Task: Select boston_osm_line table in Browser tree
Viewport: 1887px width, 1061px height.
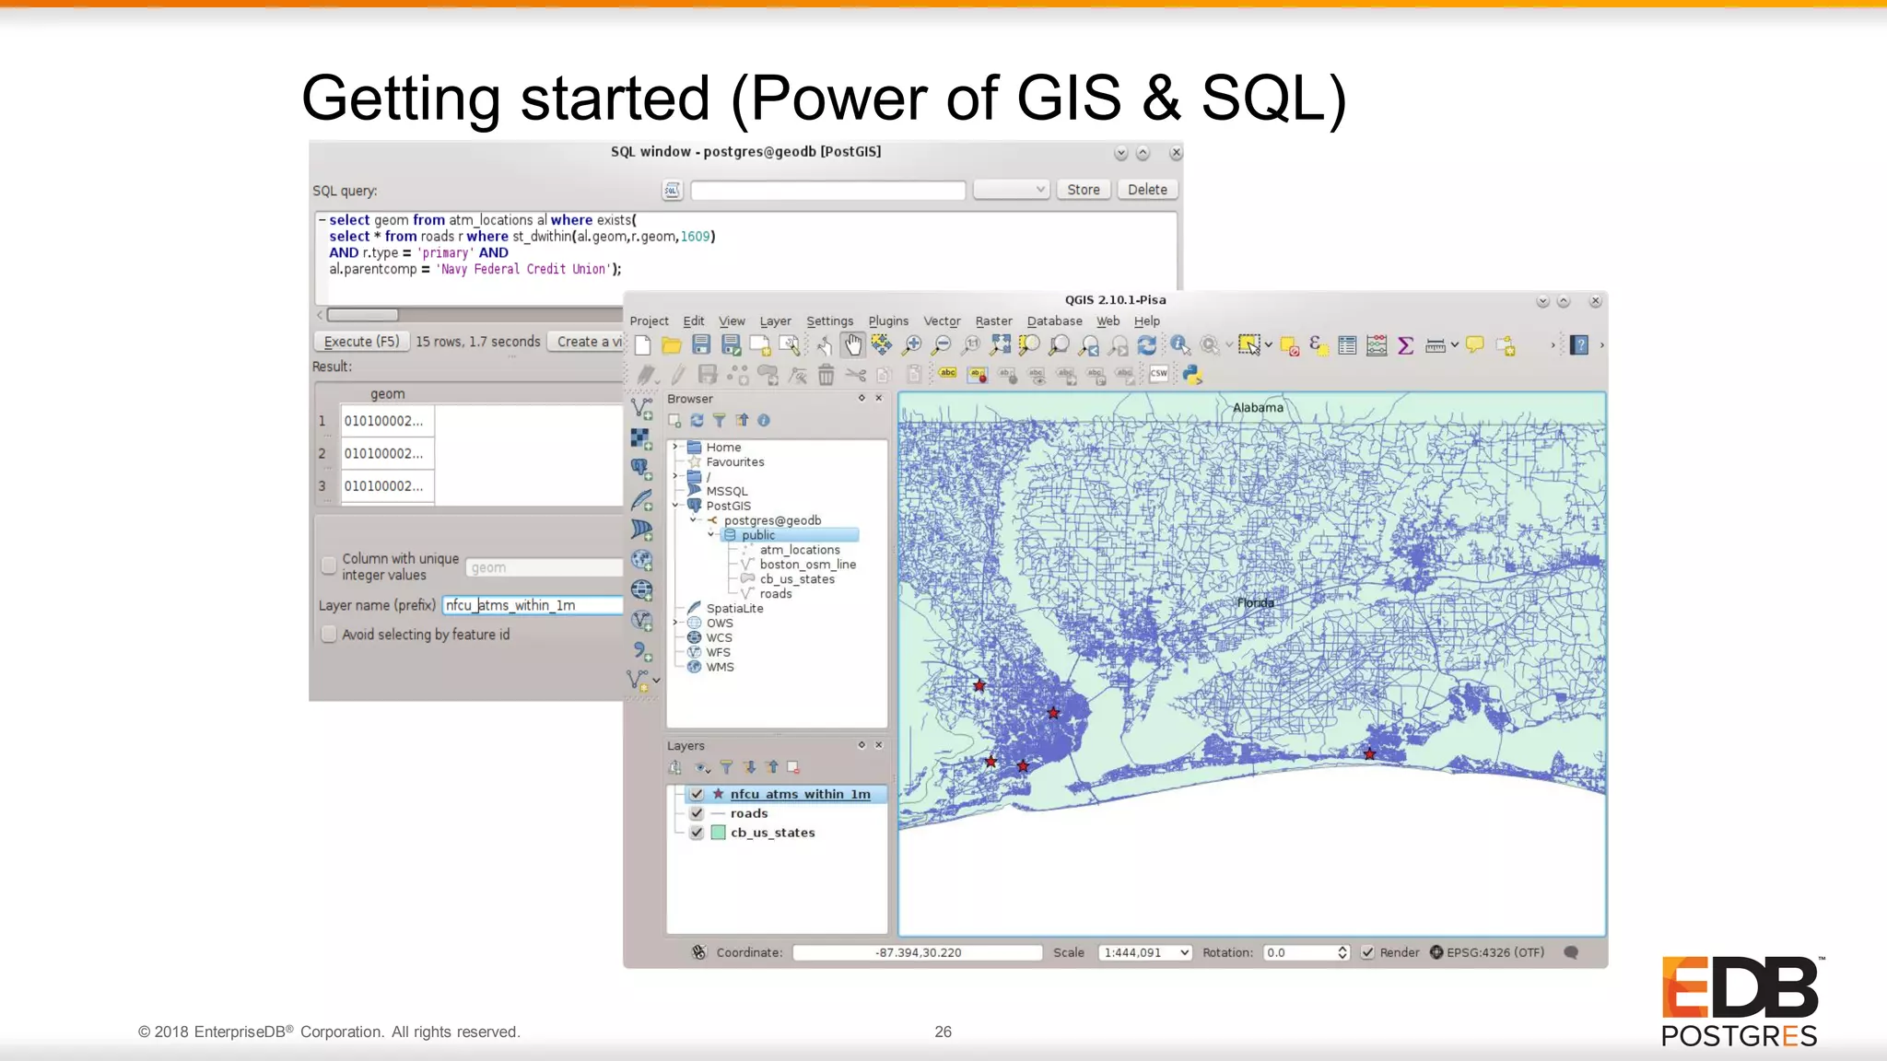Action: point(807,565)
